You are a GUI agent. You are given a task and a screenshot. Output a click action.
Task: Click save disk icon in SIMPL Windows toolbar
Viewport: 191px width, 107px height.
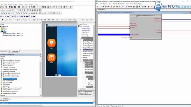pos(111,7)
